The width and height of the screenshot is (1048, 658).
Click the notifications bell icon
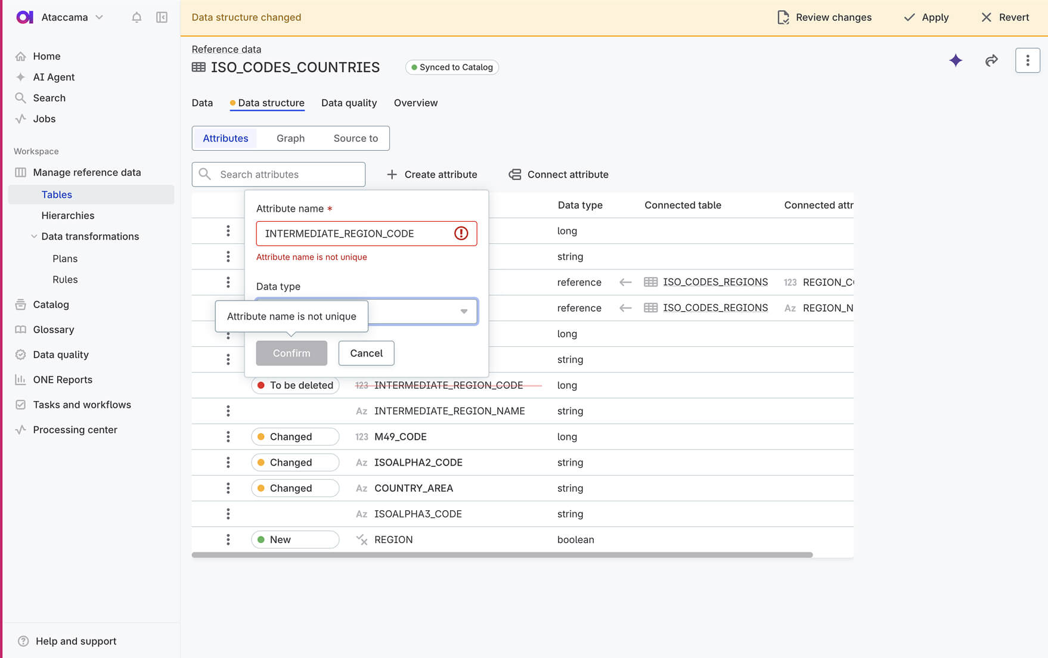(137, 17)
